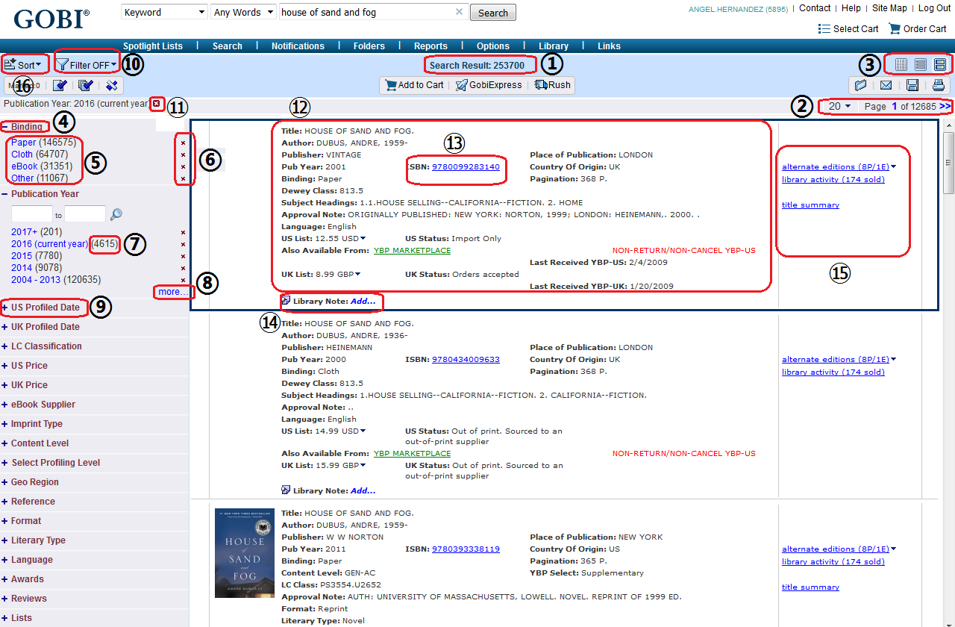955x627 pixels.
Task: Exclude the eBook binding with its red x
Action: (183, 166)
